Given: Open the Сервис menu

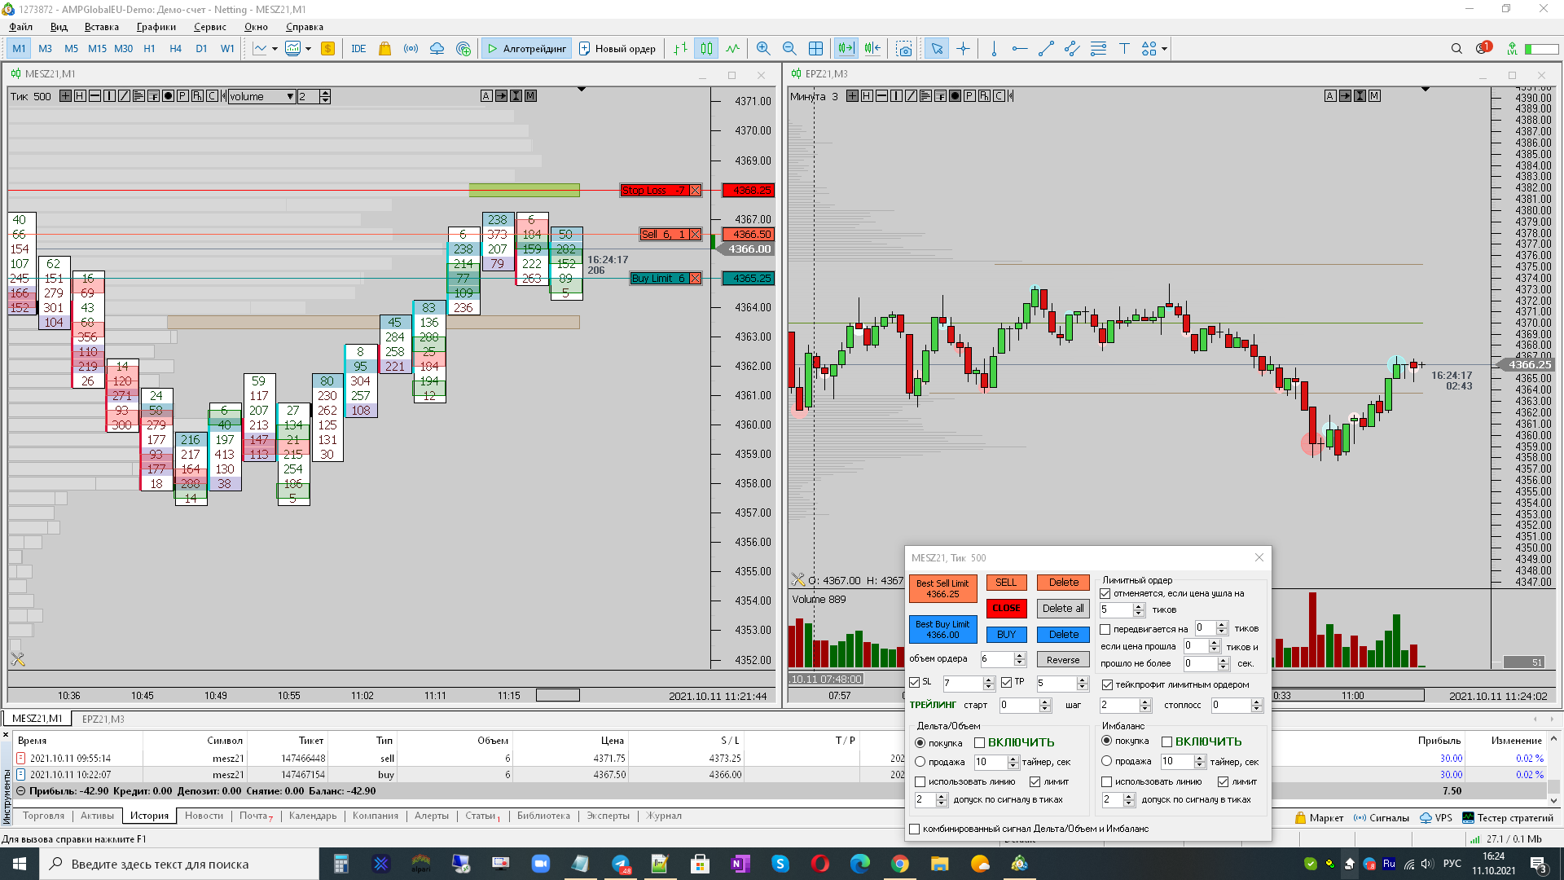Looking at the screenshot, I should point(209,27).
